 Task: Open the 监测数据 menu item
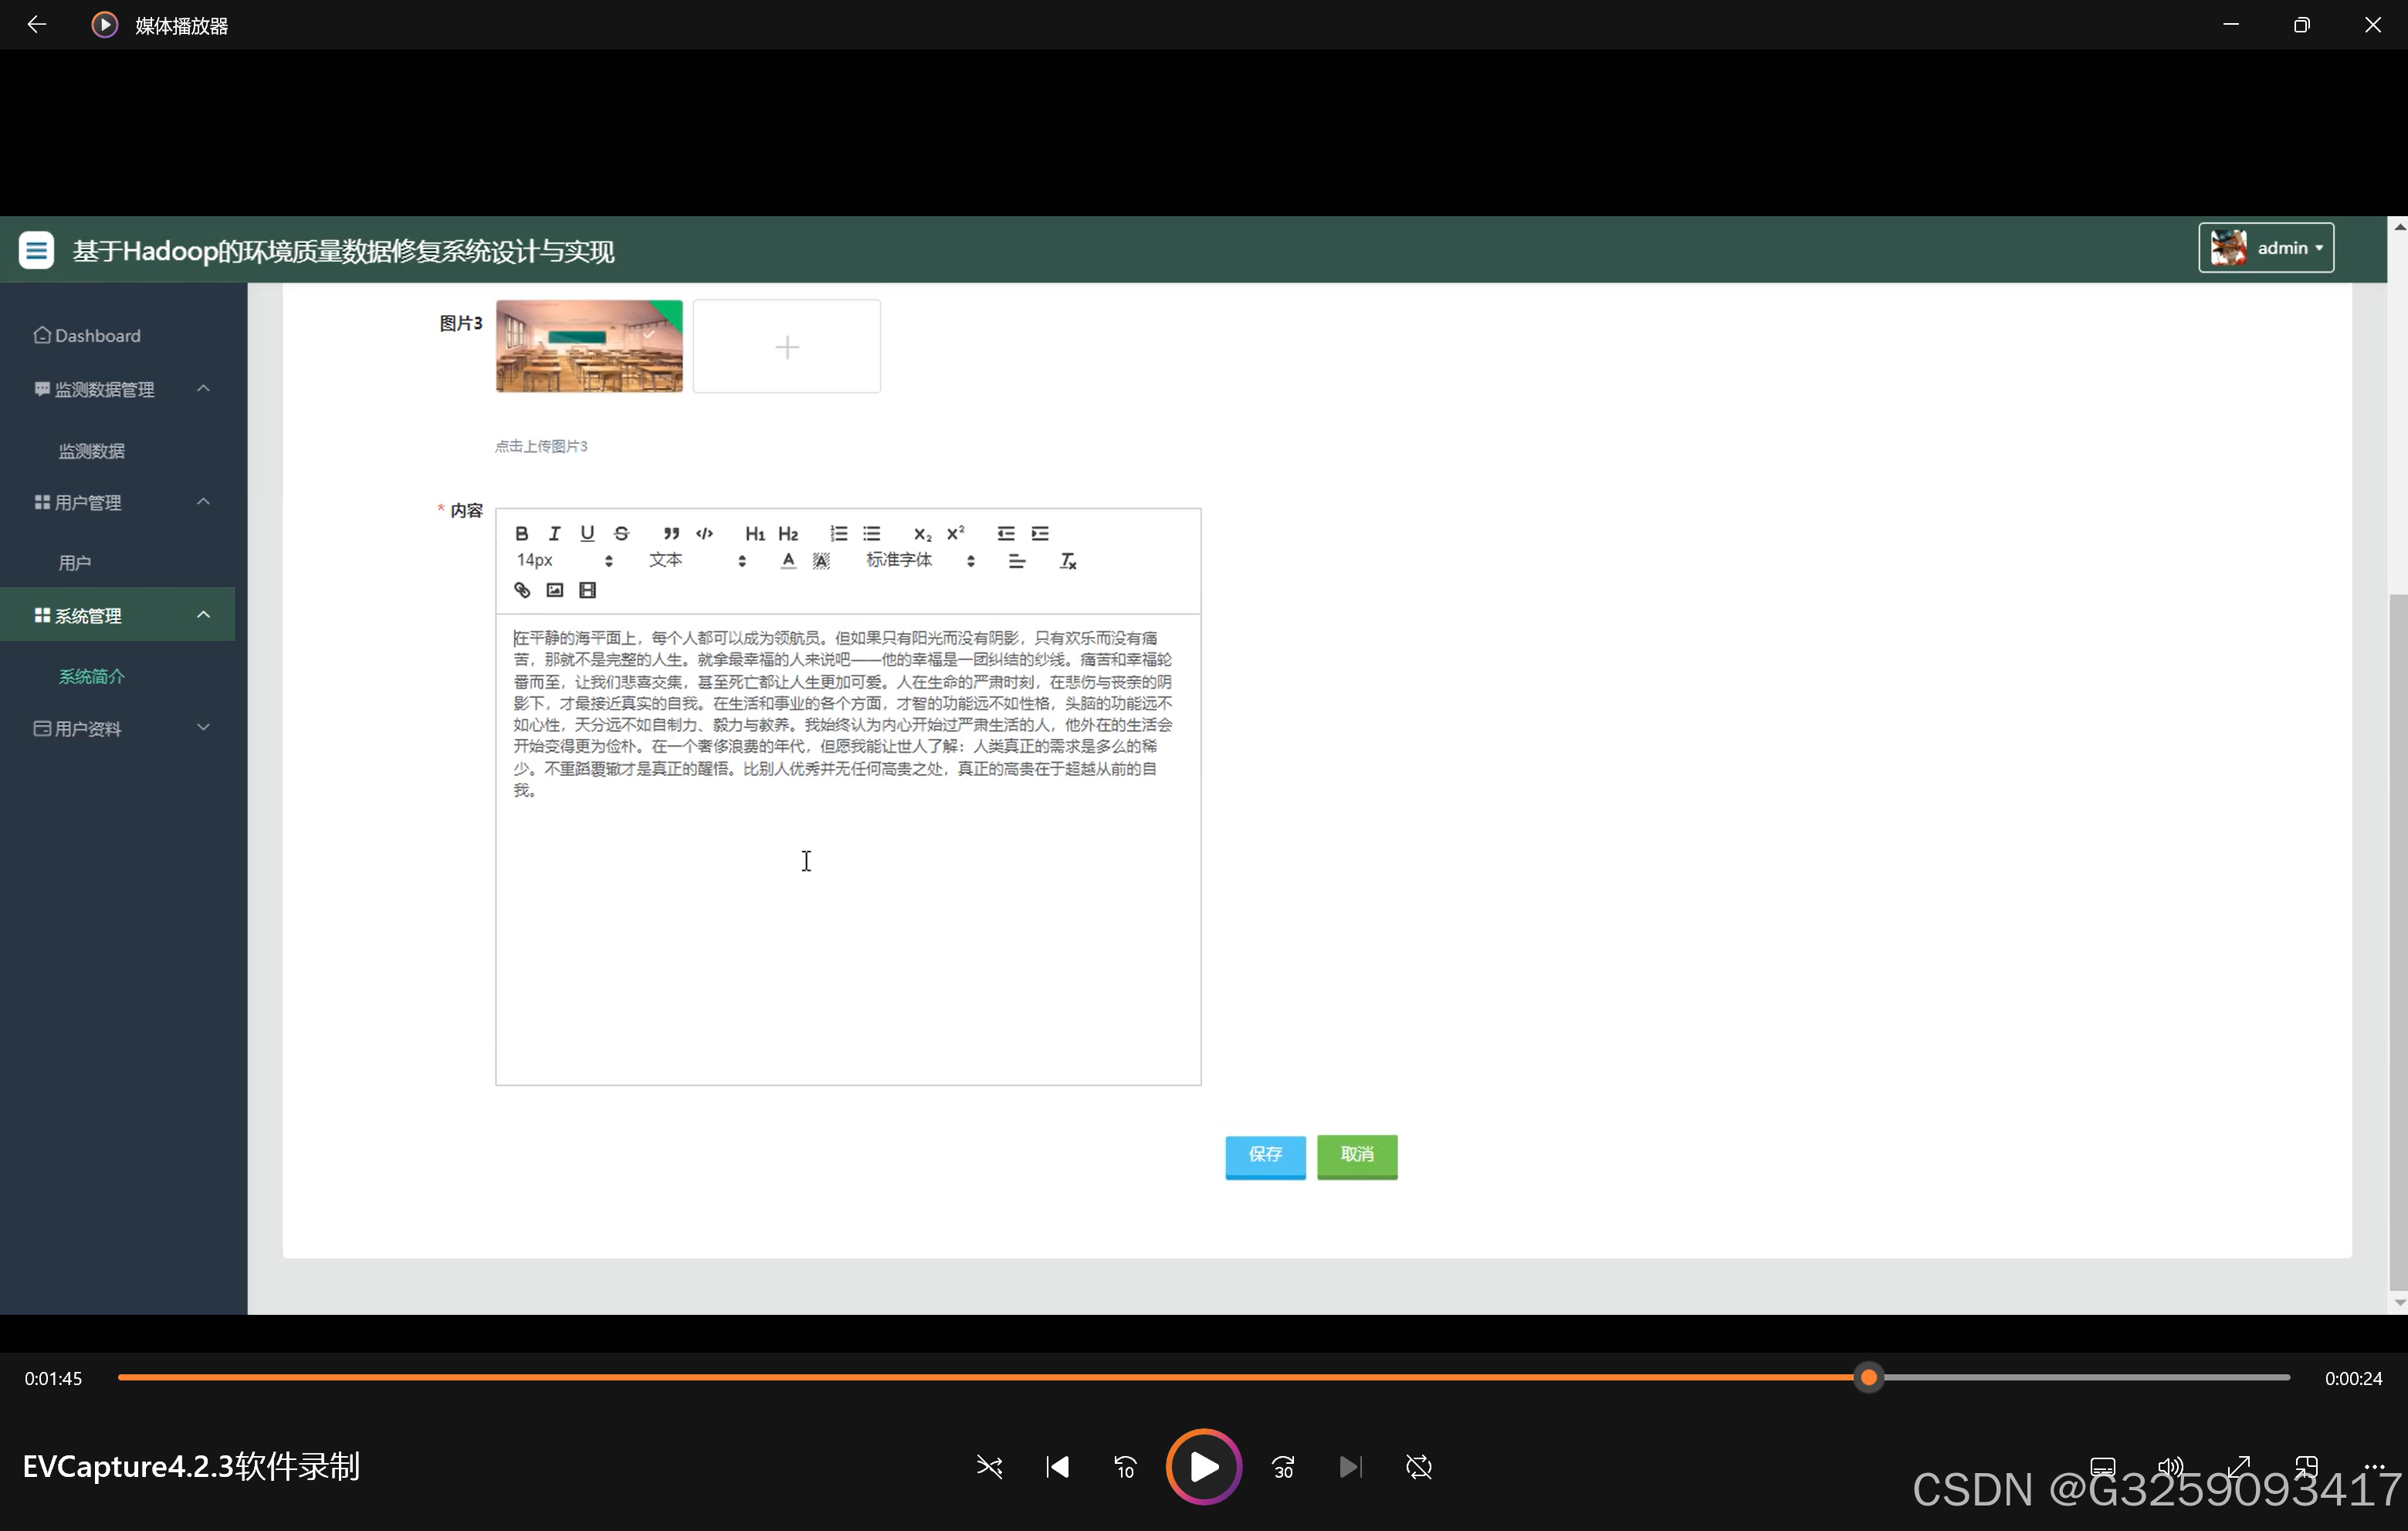pyautogui.click(x=92, y=451)
